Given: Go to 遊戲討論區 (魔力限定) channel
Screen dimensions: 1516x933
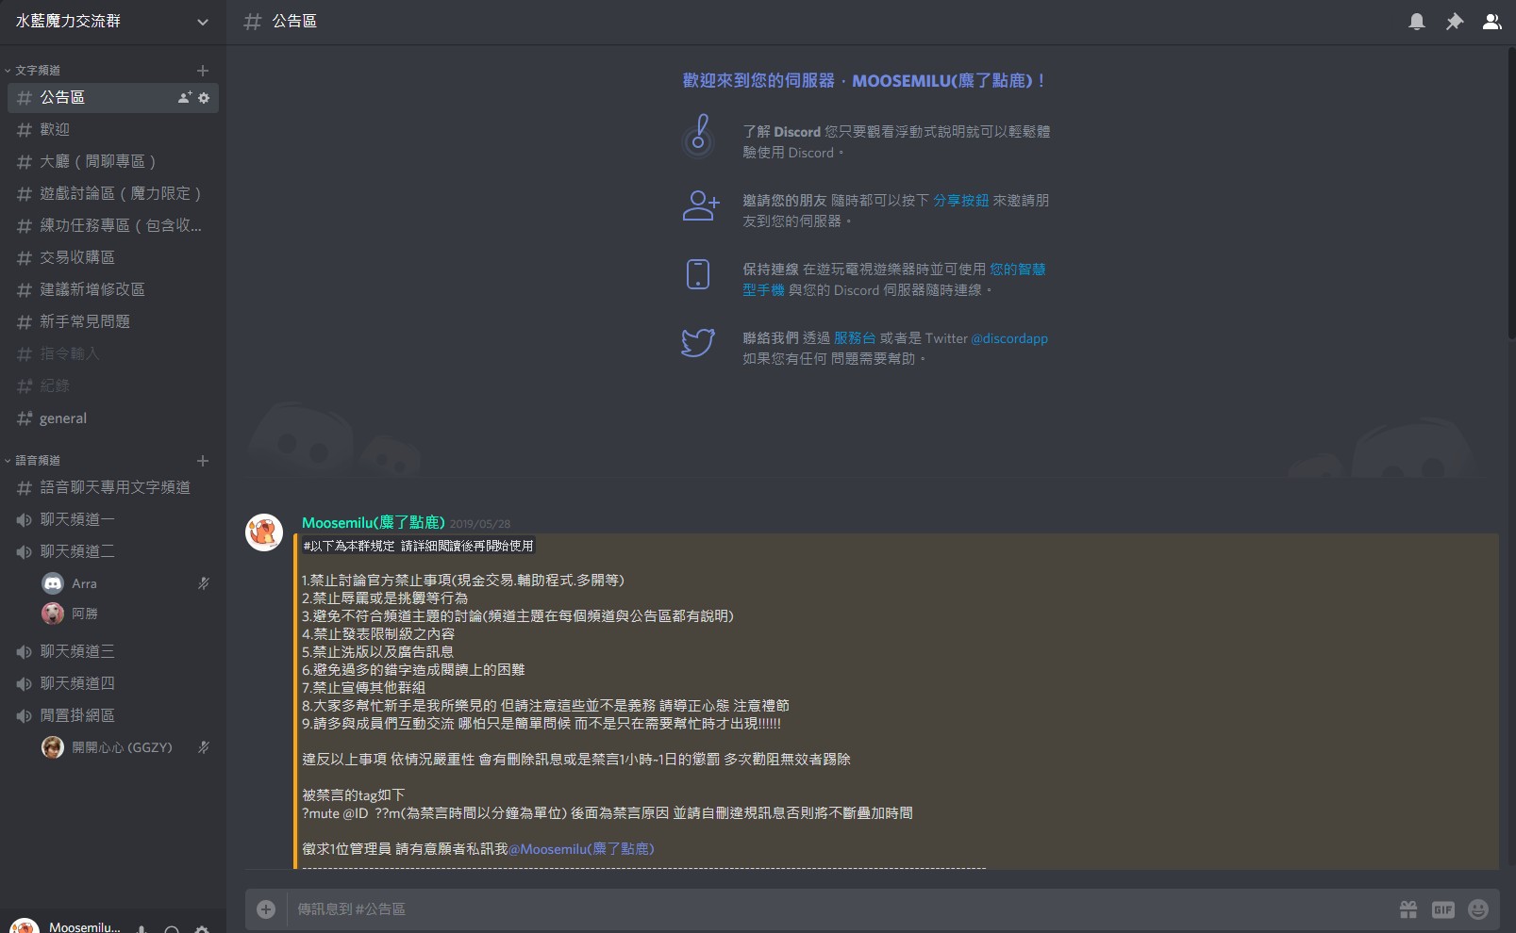Looking at the screenshot, I should [113, 194].
